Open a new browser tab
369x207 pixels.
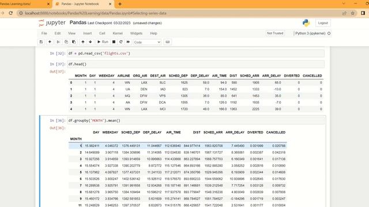click(x=120, y=4)
